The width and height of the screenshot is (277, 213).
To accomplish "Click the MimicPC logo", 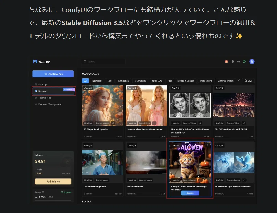I will (41, 62).
